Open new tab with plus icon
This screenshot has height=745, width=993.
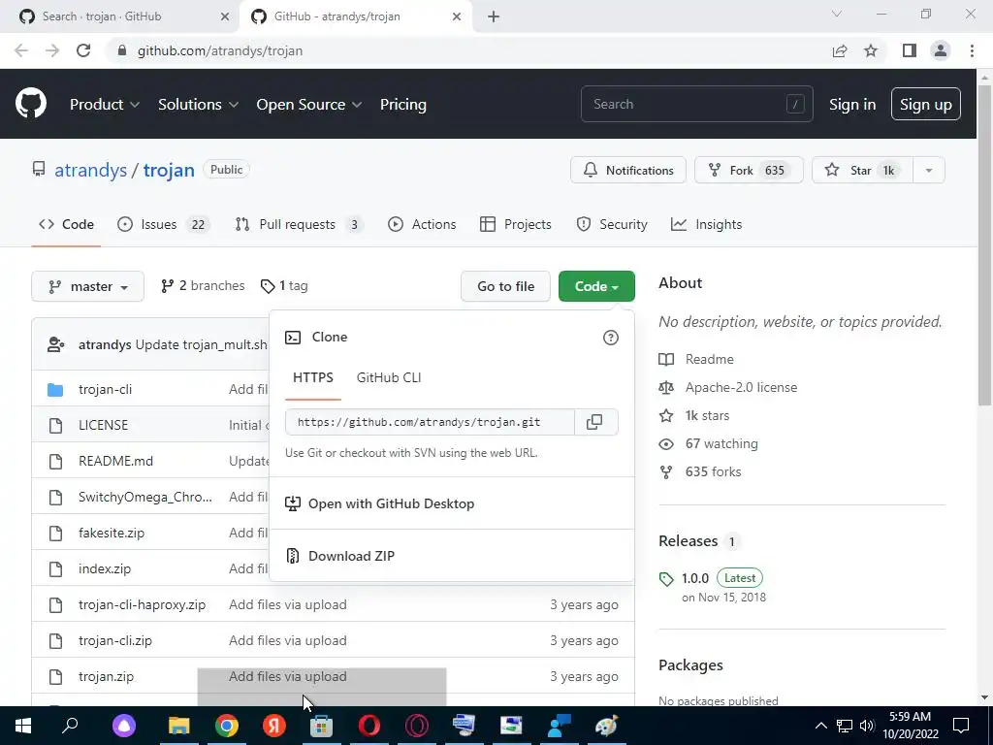(x=494, y=16)
